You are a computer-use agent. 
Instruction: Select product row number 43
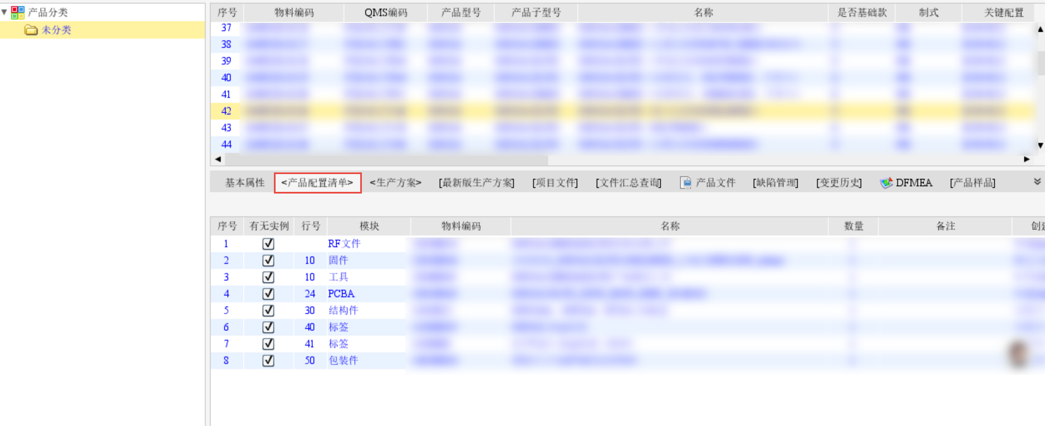pyautogui.click(x=227, y=128)
